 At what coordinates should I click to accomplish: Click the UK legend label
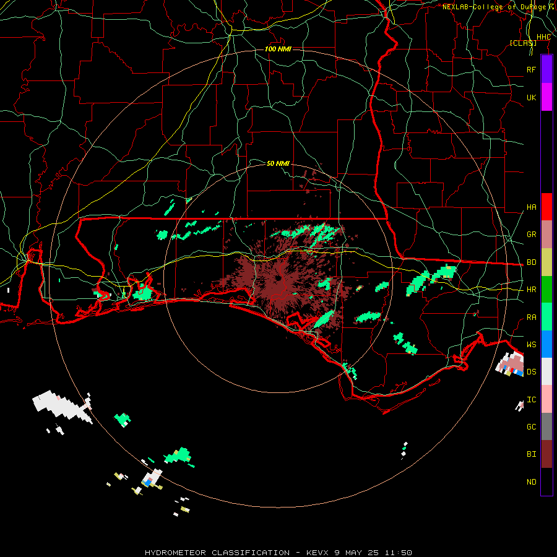pyautogui.click(x=531, y=97)
